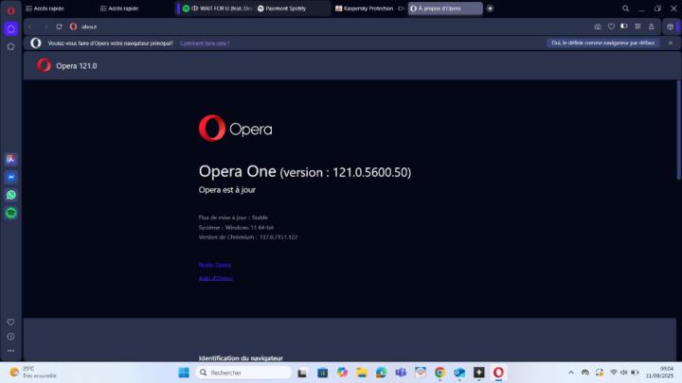
Task: Search open tabs magnifier icon
Action: [x=625, y=9]
